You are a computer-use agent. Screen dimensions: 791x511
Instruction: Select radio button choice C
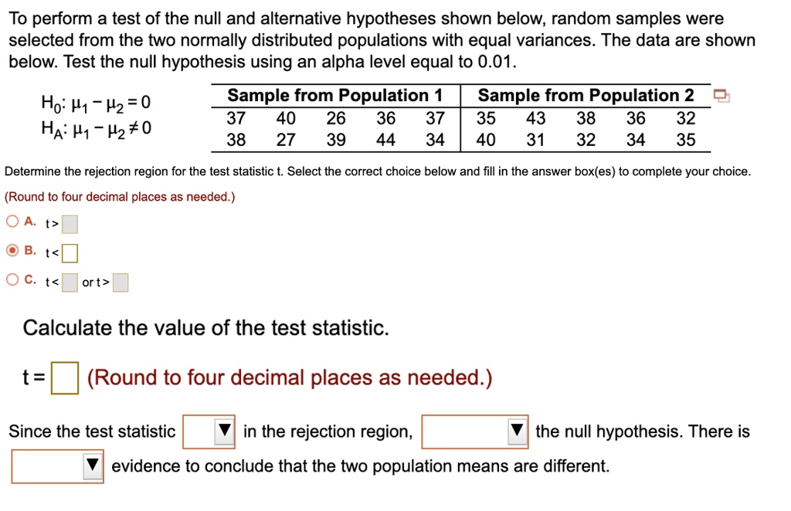pos(12,278)
